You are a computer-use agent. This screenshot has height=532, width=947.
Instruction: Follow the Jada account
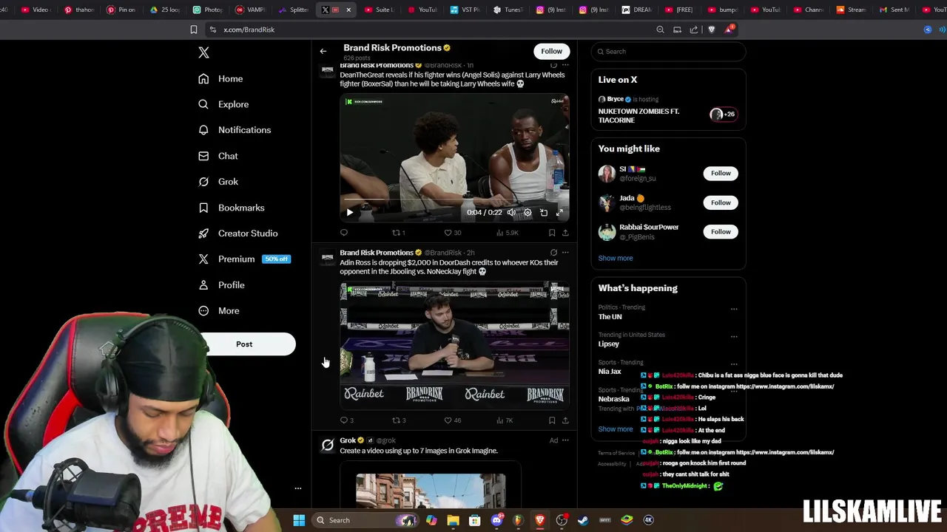click(721, 202)
